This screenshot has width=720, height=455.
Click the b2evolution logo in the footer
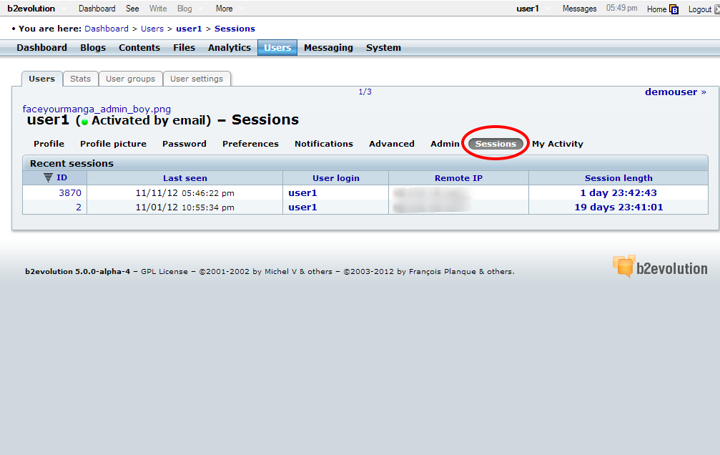point(660,267)
